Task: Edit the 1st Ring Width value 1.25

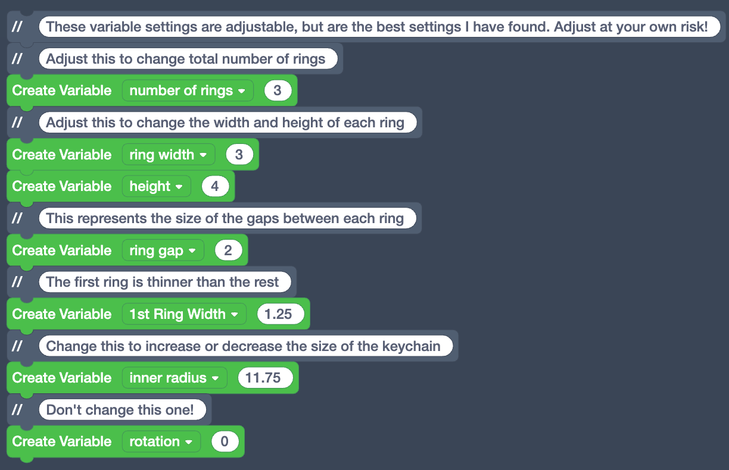Action: coord(281,314)
